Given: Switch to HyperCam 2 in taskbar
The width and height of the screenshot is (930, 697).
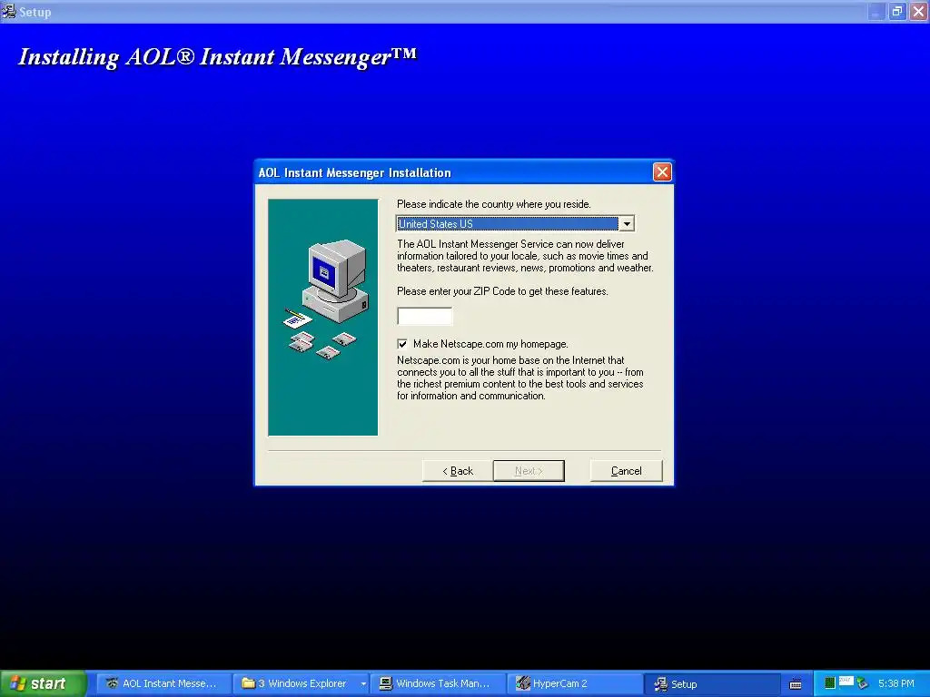Looking at the screenshot, I should point(574,683).
